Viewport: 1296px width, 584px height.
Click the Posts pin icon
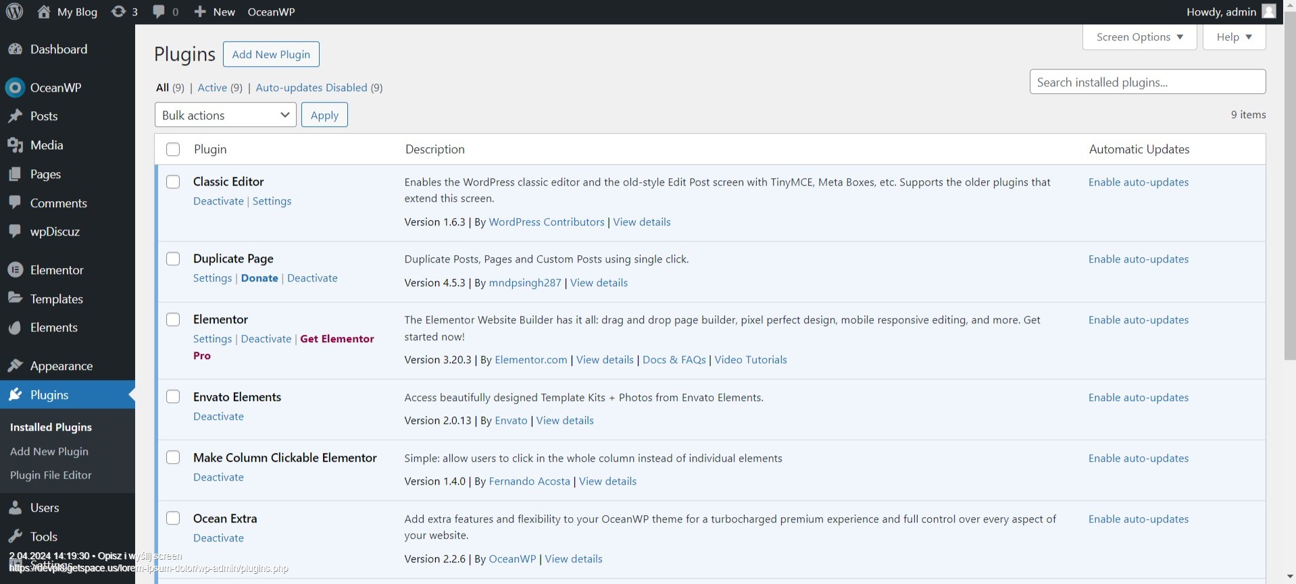[15, 116]
